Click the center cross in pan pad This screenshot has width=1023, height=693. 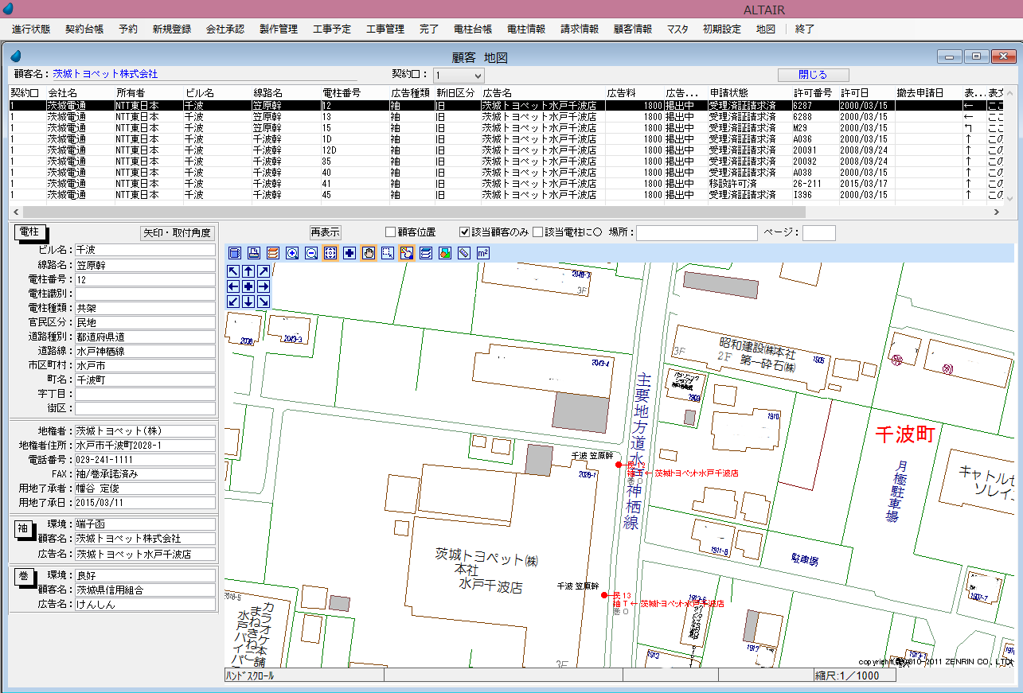tap(248, 286)
